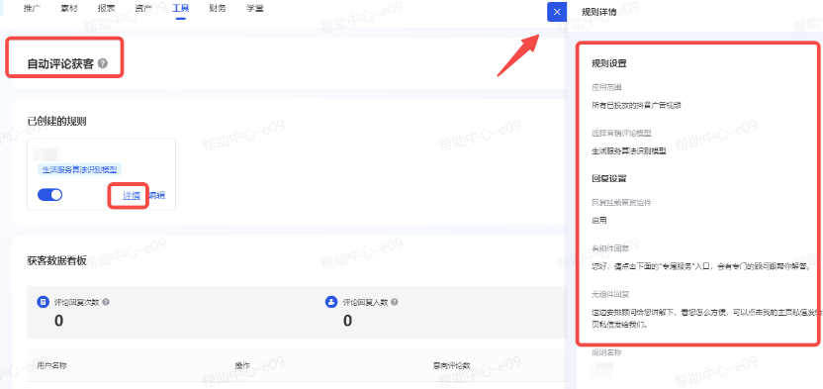Click 生活服务算法识别模型 value in details panel

click(629, 150)
